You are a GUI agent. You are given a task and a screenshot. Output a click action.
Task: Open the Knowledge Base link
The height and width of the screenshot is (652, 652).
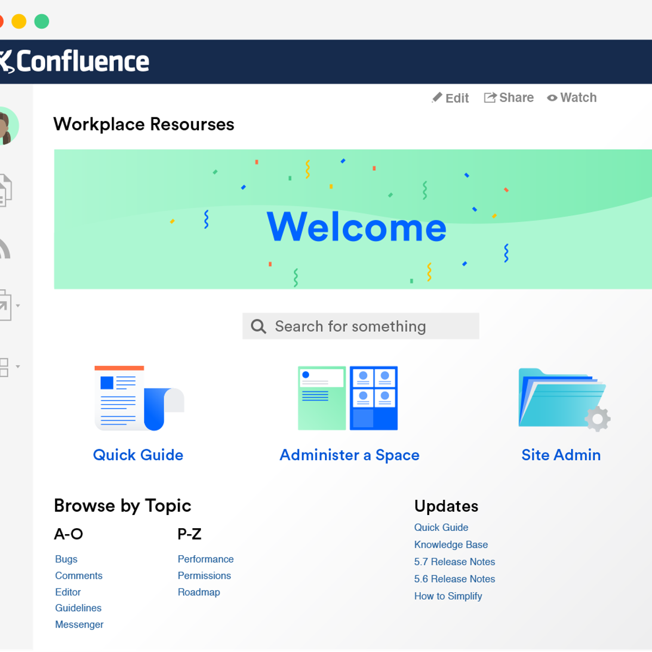click(x=451, y=544)
